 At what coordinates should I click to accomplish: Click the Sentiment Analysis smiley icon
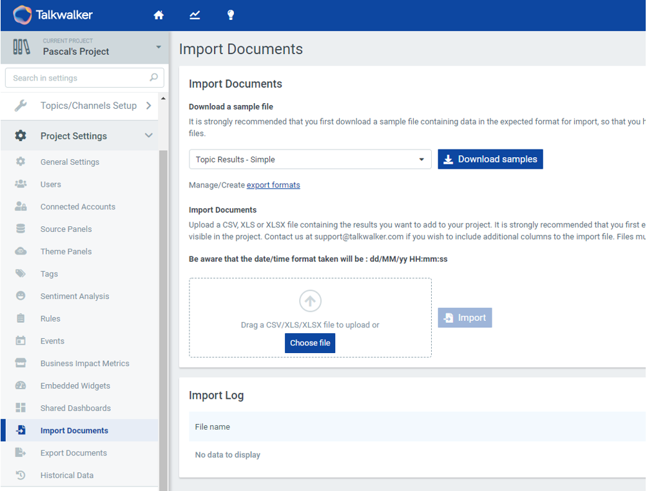coord(21,296)
